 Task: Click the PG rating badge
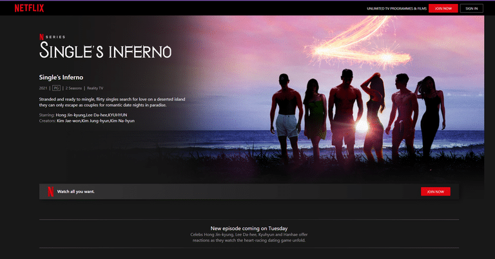(x=56, y=88)
